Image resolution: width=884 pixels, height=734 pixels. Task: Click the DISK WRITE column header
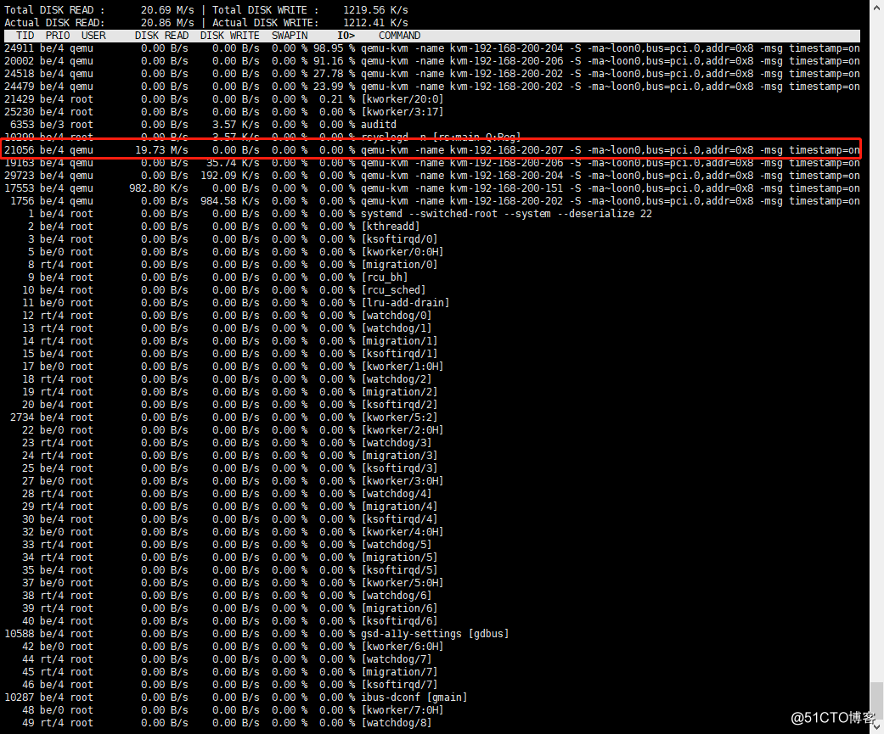[x=230, y=36]
